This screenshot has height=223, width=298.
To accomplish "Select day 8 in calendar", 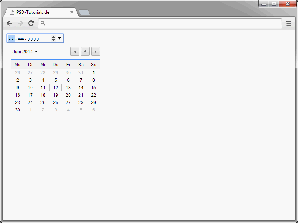I will (93, 80).
